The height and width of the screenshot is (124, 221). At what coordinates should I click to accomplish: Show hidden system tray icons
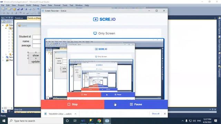[x=183, y=121]
